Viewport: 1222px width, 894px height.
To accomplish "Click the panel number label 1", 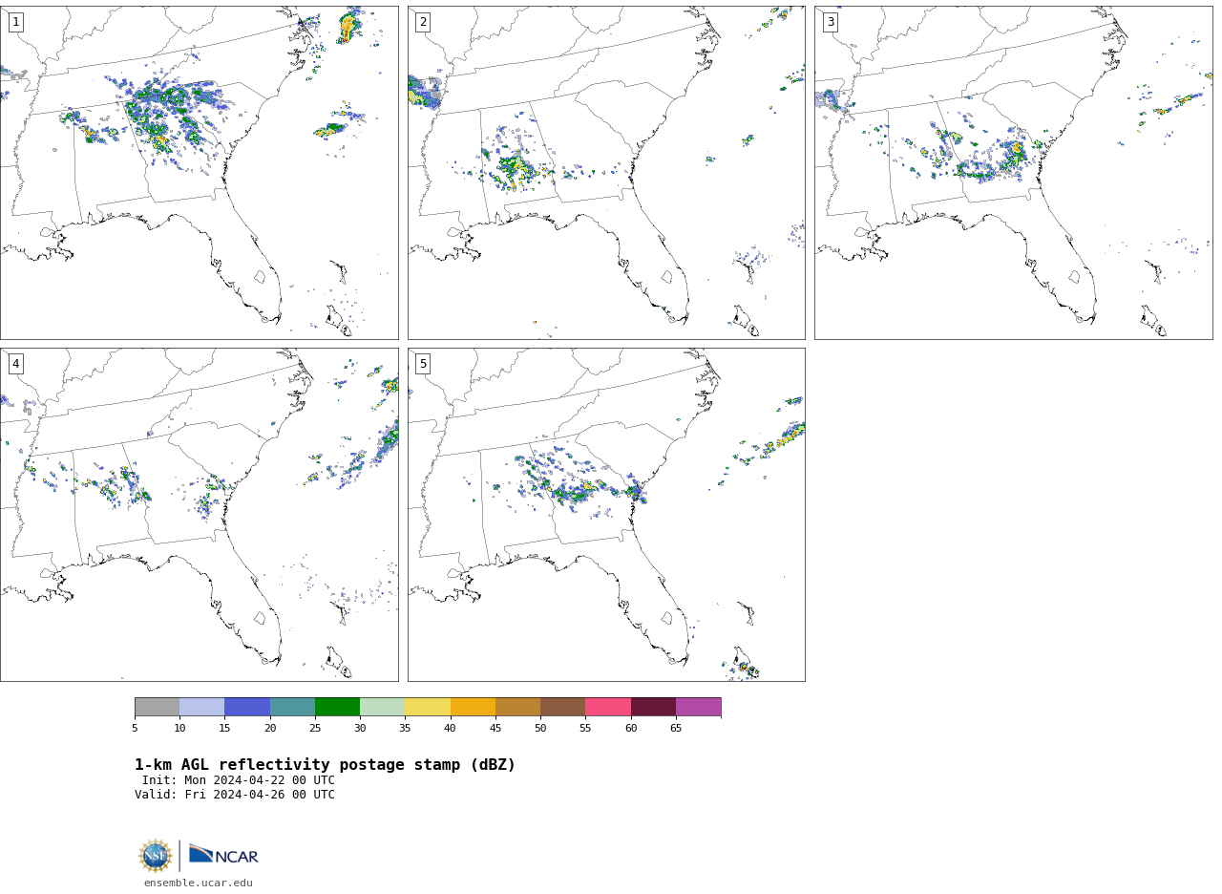I will tap(15, 22).
